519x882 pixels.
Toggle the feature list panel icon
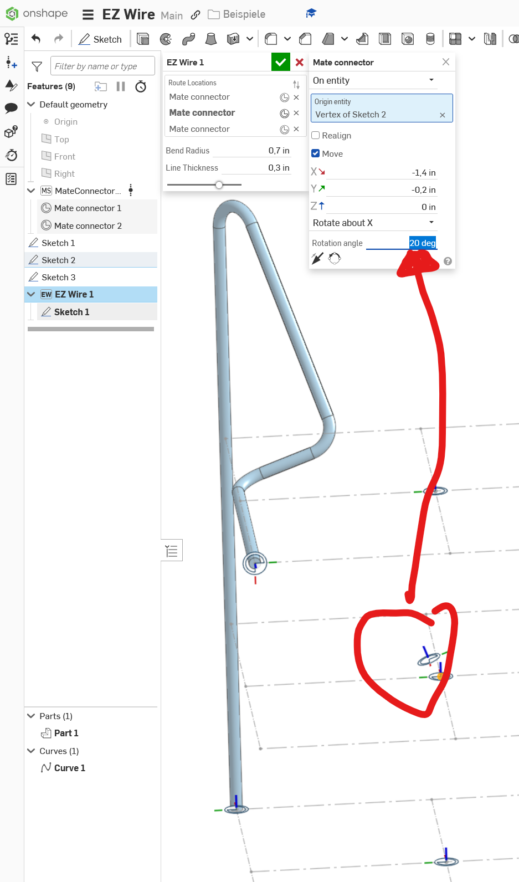(11, 39)
